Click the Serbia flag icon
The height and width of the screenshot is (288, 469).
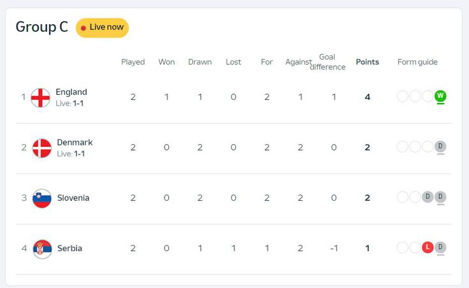[43, 249]
